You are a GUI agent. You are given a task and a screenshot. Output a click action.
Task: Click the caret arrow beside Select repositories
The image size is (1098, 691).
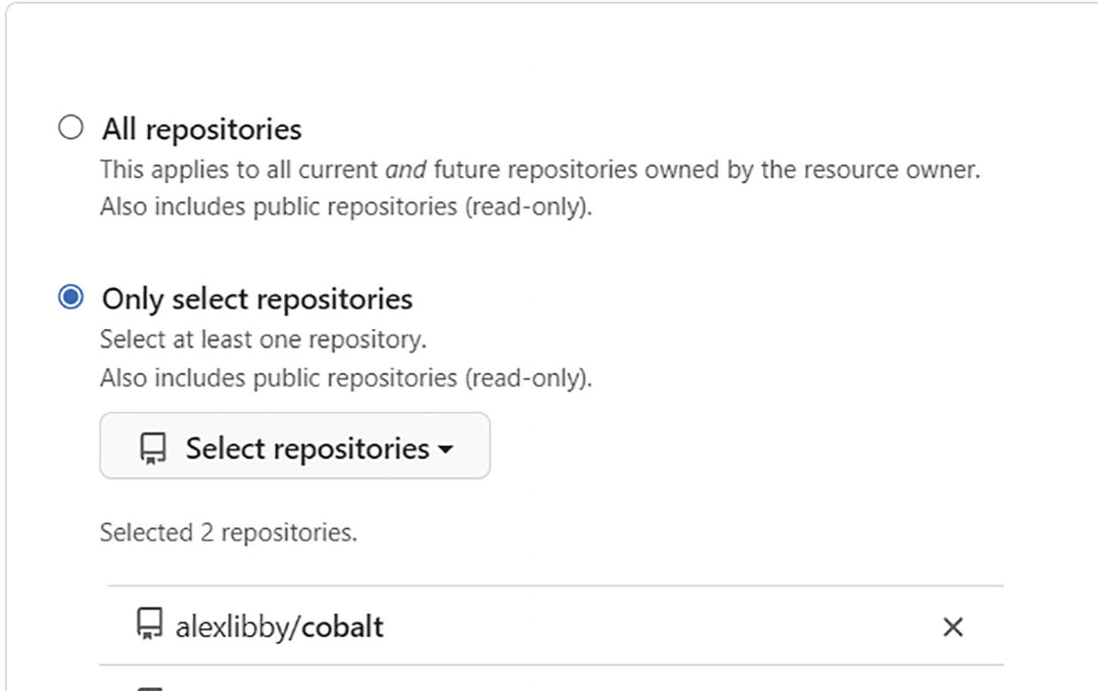[445, 449]
